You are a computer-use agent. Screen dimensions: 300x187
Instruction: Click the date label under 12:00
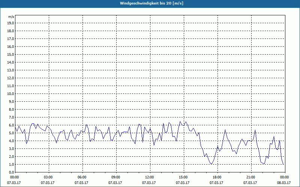148,183
